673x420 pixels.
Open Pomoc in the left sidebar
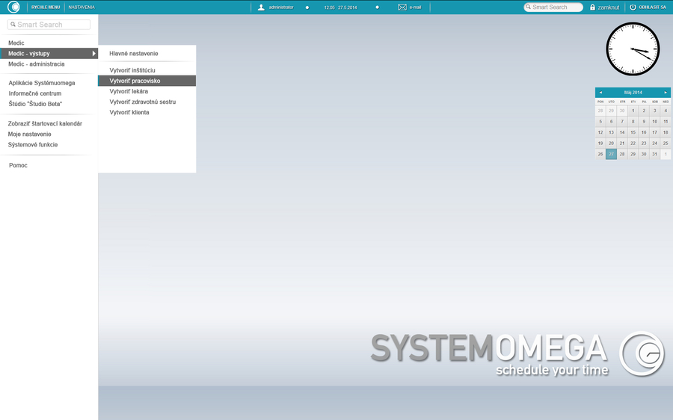pyautogui.click(x=18, y=165)
